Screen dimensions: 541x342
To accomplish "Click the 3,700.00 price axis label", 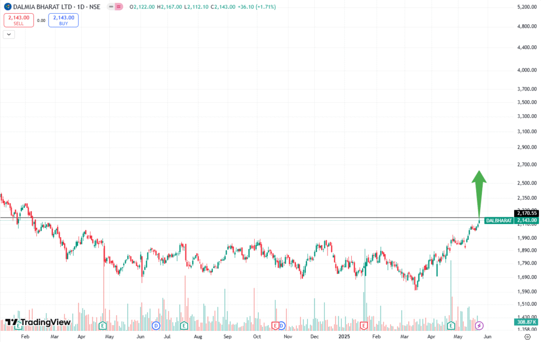I will point(527,89).
